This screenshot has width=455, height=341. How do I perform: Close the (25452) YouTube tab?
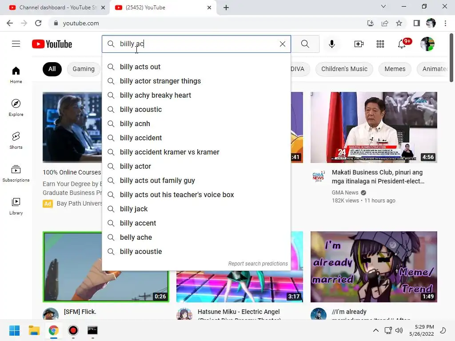209,8
